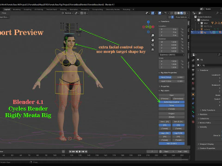Image resolution: width=222 pixels, height=166 pixels.
Task: Click (Secondary) face layer button
Action: pyautogui.click(x=179, y=99)
